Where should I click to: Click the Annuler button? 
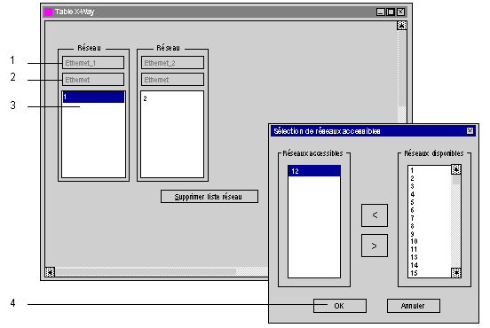(x=413, y=306)
